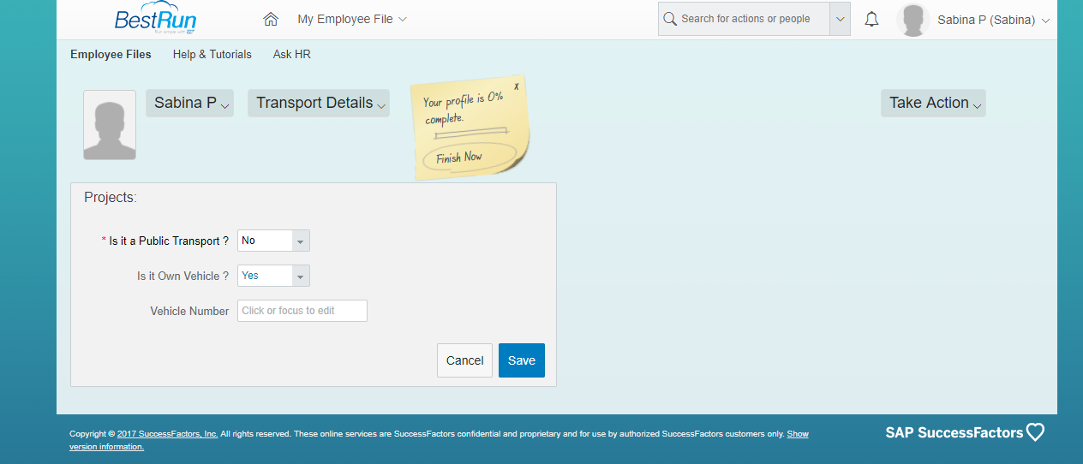Screen dimensions: 1083x464
Task: Click the SAP SuccessFactors heart logo
Action: (x=965, y=432)
